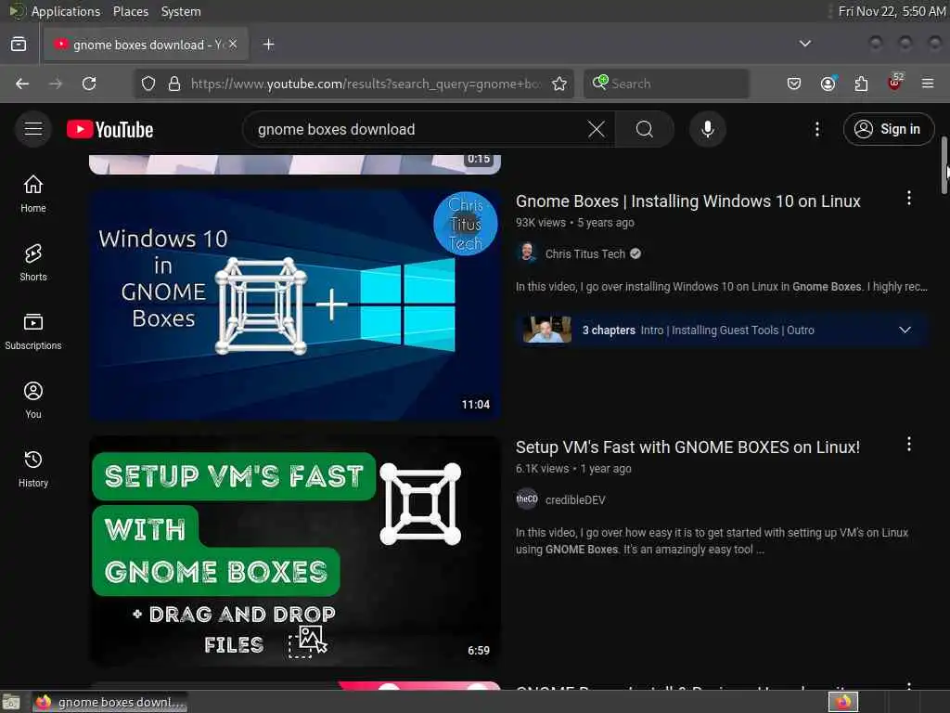The width and height of the screenshot is (950, 713).
Task: Click the YouTube logo
Action: [110, 129]
